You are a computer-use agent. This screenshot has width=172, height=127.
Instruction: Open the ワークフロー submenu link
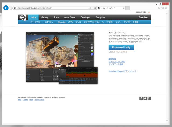click(36, 22)
